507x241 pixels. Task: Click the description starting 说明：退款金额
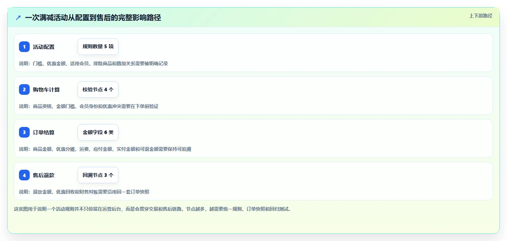point(84,192)
